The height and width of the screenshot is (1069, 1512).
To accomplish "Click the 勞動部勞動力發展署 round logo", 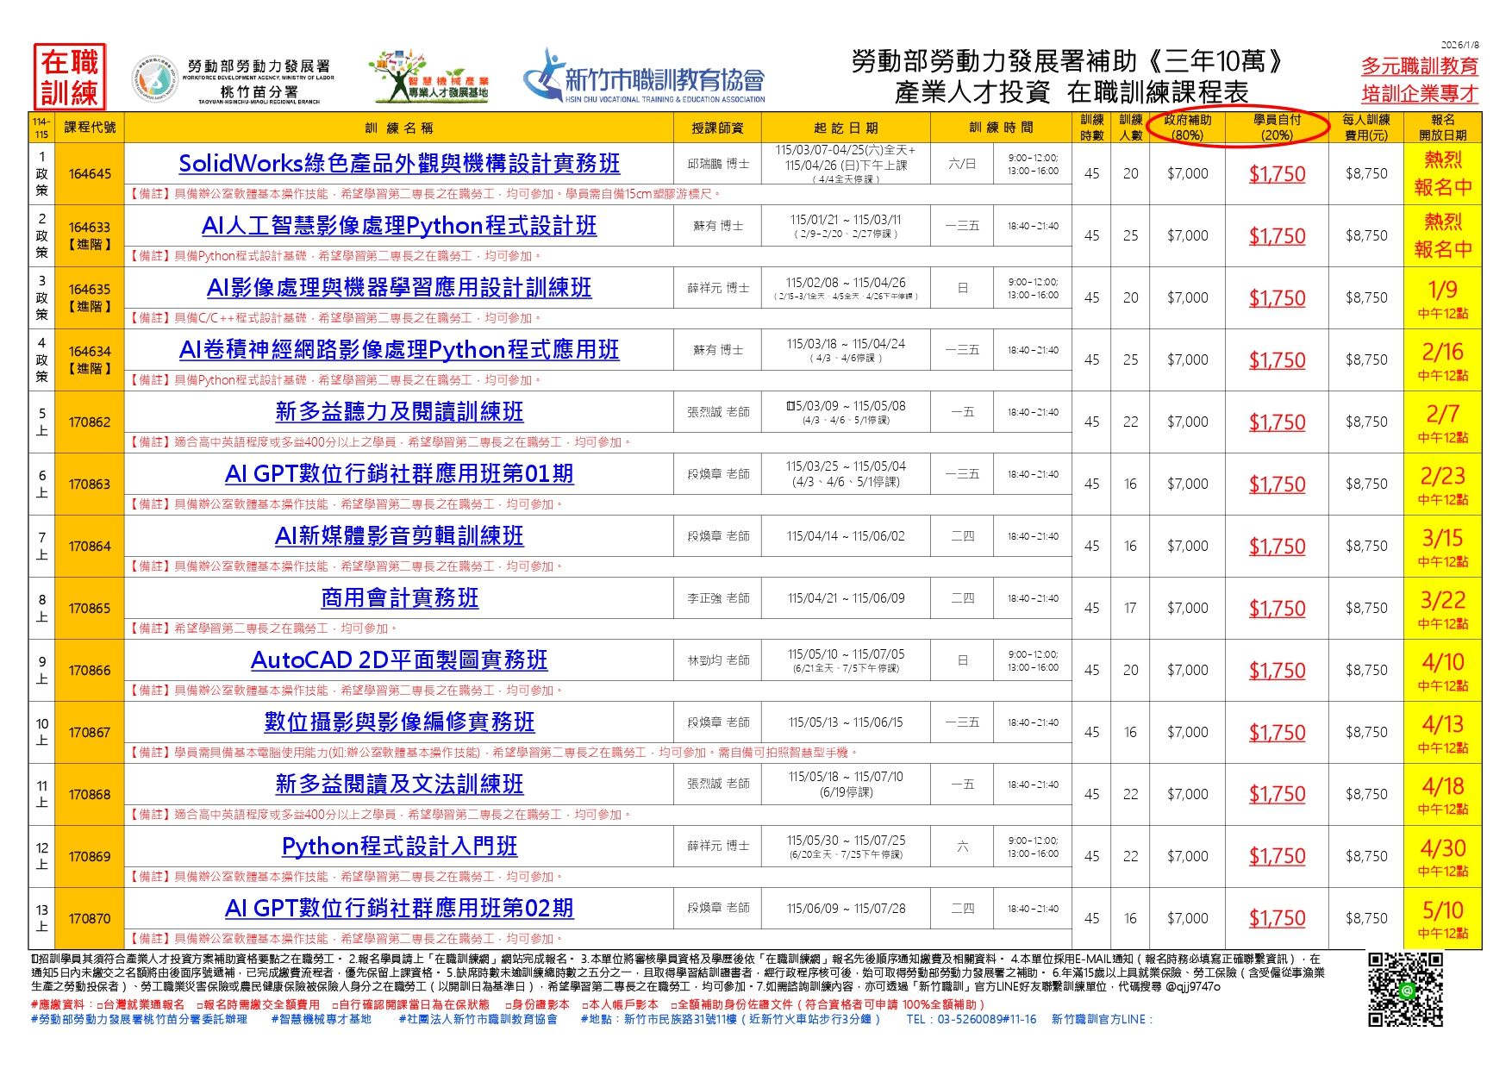I will coord(155,79).
